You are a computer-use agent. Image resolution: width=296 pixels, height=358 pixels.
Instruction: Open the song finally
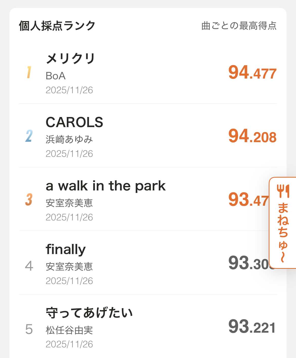(66, 250)
